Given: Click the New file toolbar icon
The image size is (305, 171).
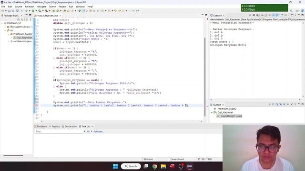Looking at the screenshot, I should click(x=3, y=11).
